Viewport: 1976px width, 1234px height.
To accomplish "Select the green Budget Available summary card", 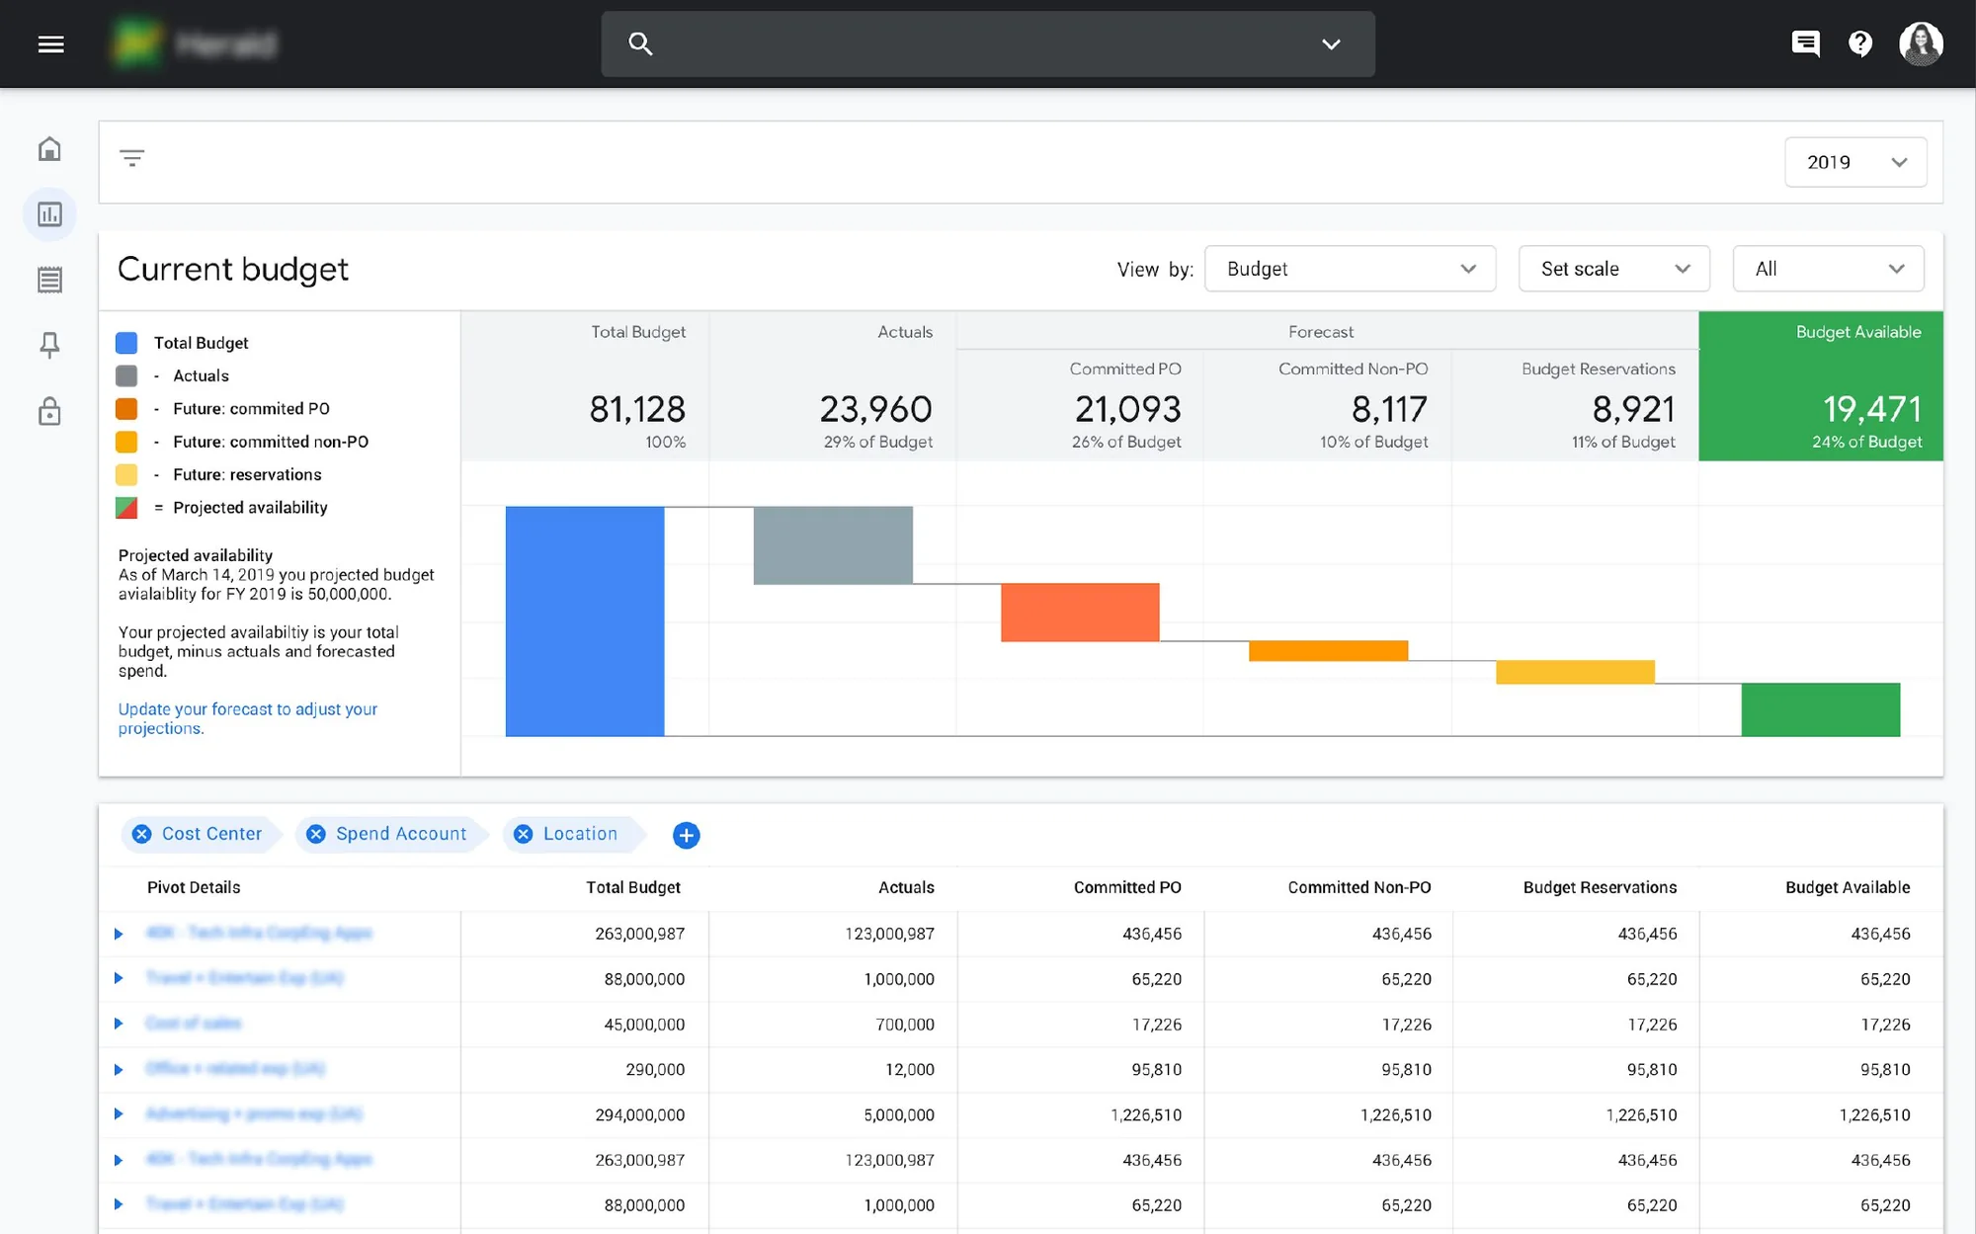I will pos(1820,386).
